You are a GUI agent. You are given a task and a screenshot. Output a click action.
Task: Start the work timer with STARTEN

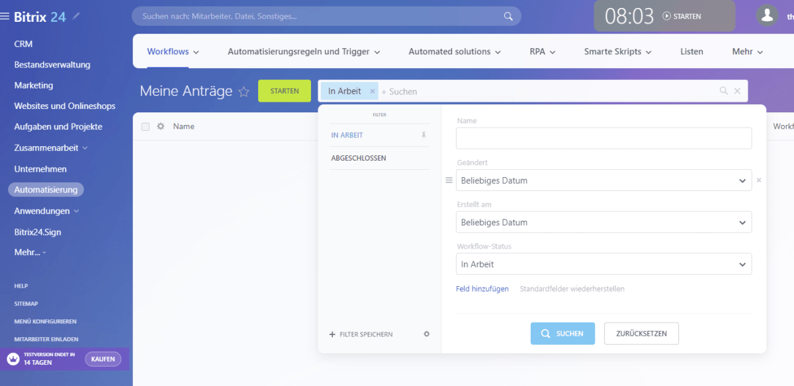tap(682, 16)
